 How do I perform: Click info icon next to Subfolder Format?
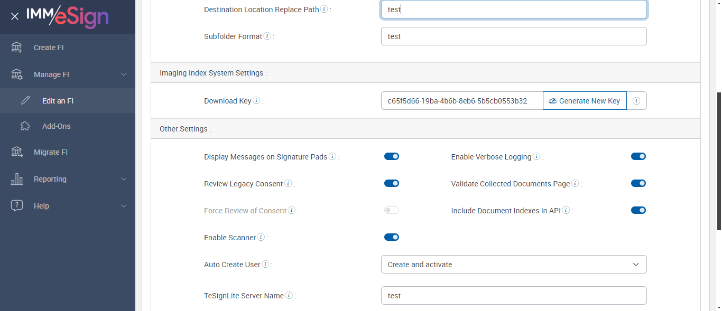coord(267,36)
